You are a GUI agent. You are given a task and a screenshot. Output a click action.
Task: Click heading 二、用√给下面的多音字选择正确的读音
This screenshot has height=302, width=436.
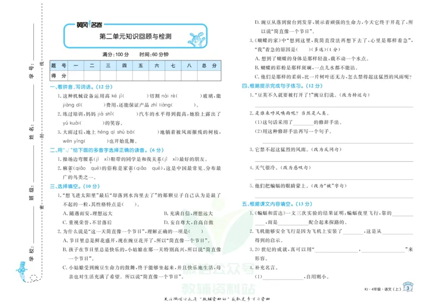(107, 150)
